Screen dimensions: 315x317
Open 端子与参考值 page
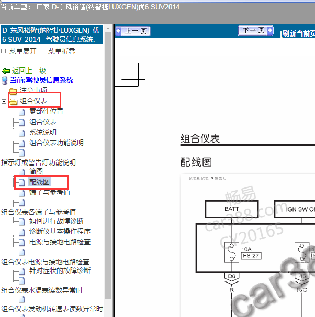pos(50,193)
